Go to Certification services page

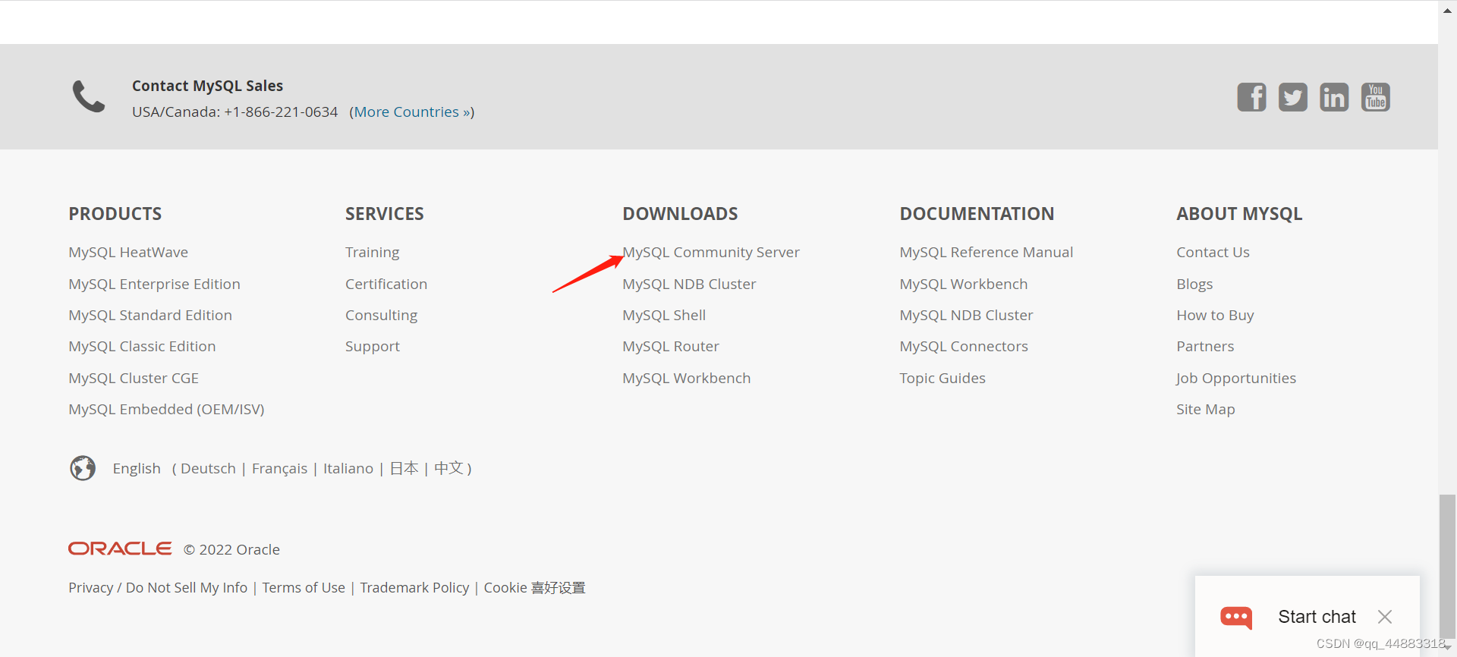click(x=386, y=284)
